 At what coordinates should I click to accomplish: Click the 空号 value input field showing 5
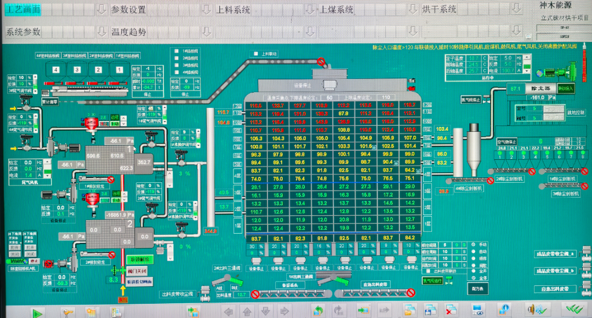pyautogui.click(x=534, y=108)
